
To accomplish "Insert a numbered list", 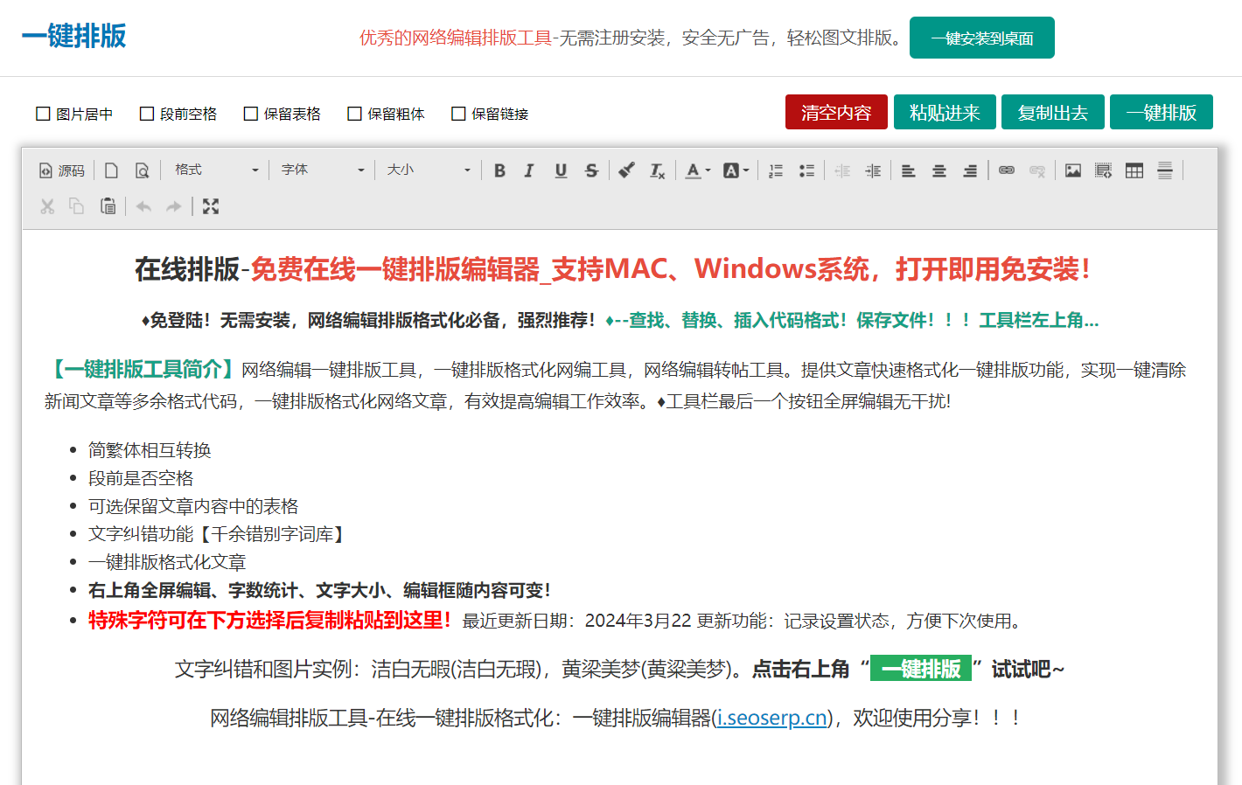I will 776,170.
